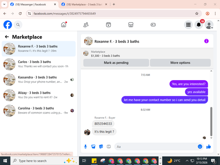Click the chat vertical scrollbar thumb
The image size is (220, 165).
pos(211,121)
